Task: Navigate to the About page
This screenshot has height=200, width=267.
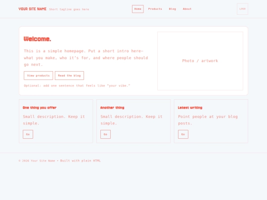Action: [187, 9]
